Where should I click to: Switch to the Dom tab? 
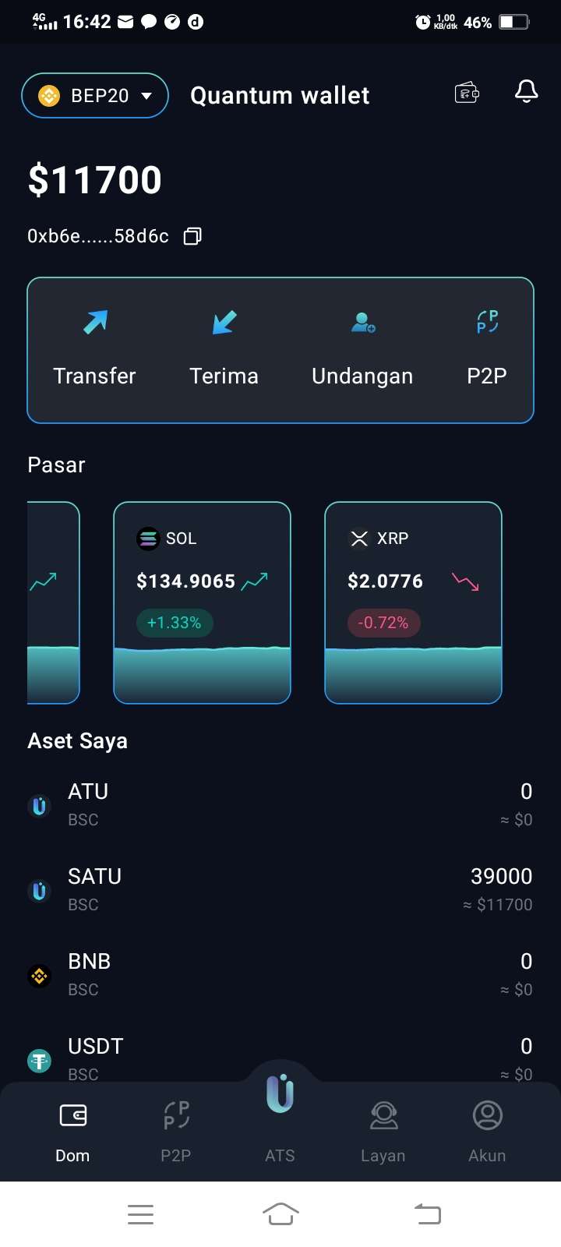click(x=72, y=1129)
